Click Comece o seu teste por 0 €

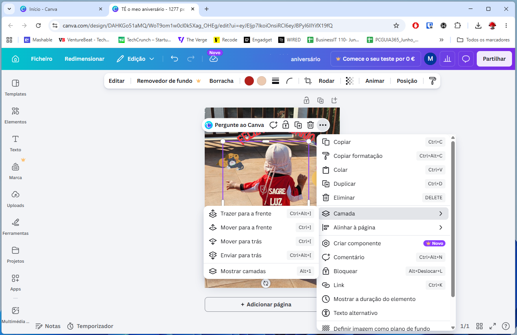point(375,59)
